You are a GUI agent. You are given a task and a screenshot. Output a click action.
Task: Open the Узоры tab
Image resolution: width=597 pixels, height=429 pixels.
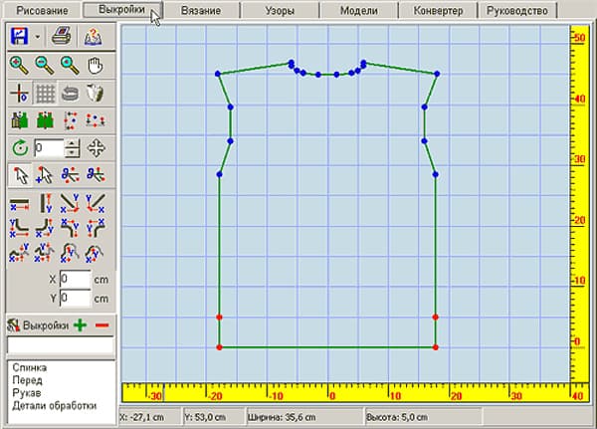click(280, 11)
